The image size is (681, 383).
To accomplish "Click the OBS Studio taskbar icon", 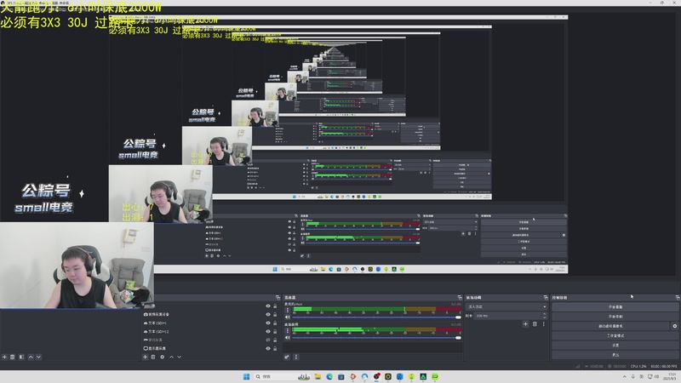I will click(376, 376).
